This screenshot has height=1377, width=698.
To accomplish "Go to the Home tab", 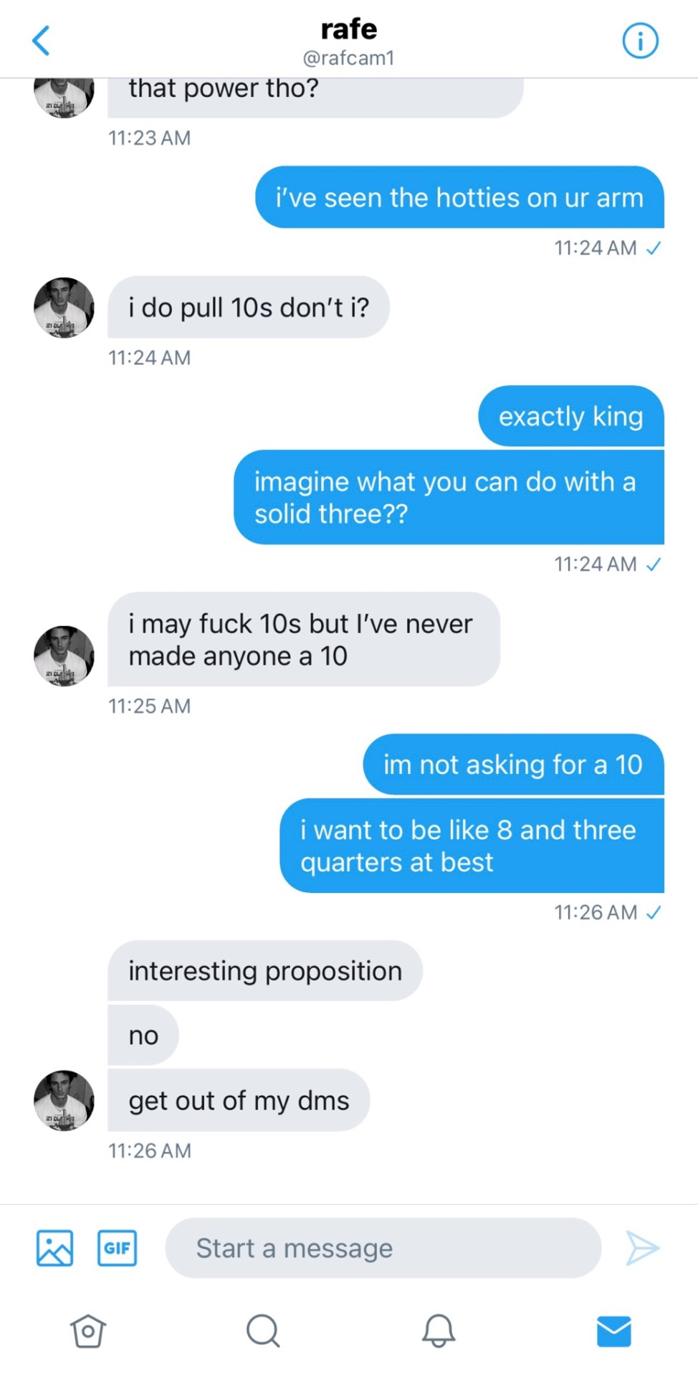I will pyautogui.click(x=88, y=1331).
